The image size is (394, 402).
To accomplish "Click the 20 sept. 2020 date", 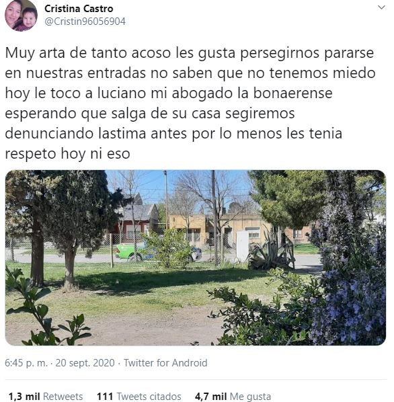I will point(85,363).
